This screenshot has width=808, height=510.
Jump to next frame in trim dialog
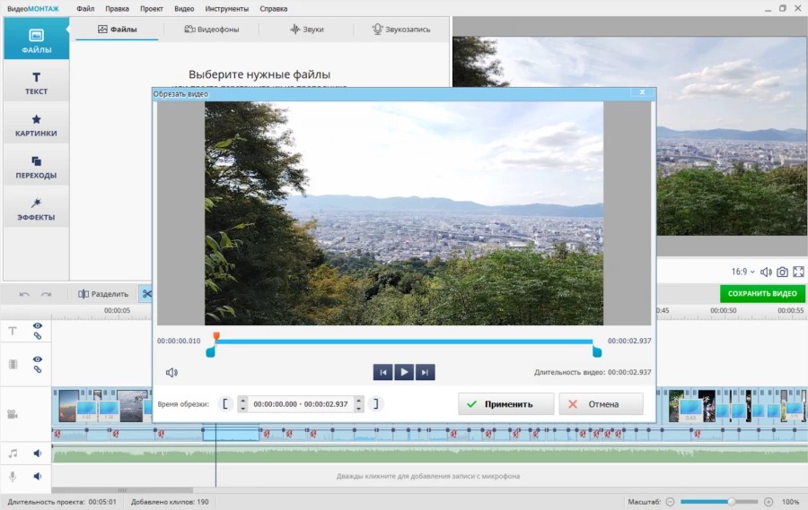[x=426, y=372]
